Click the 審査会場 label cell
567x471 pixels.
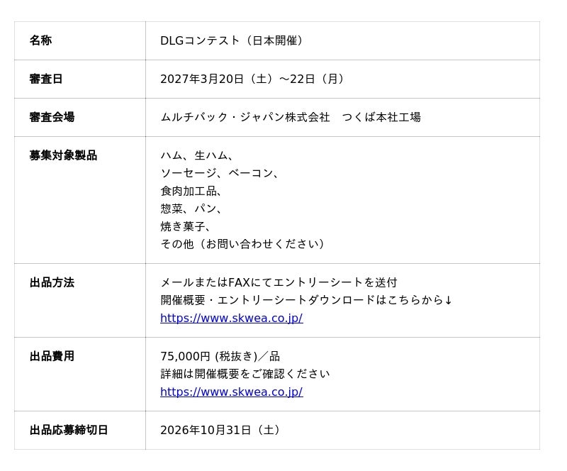click(80, 117)
